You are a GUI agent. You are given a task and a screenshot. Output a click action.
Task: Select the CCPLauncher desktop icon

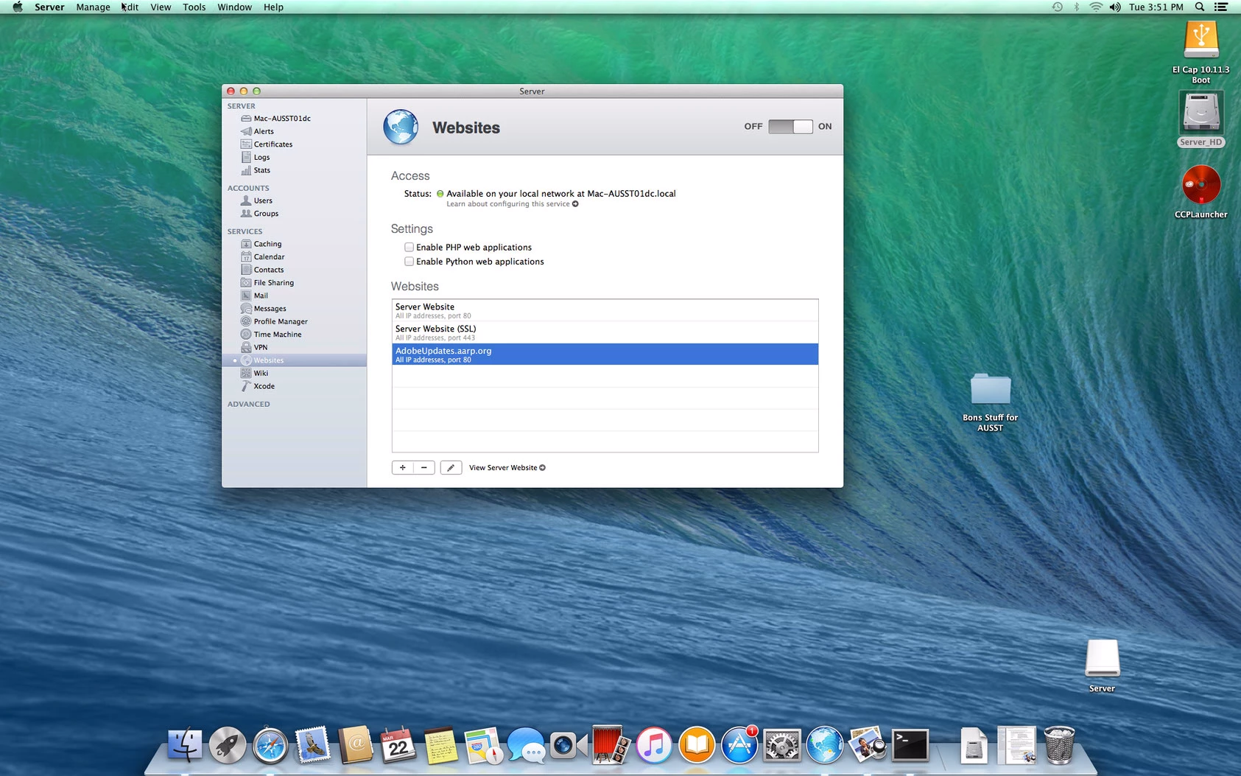pos(1201,192)
